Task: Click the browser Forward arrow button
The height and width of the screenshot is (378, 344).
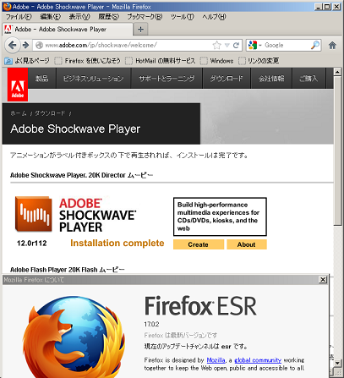Action: tap(25, 45)
